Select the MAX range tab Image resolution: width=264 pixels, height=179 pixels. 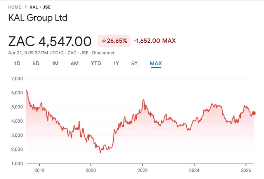click(x=156, y=64)
